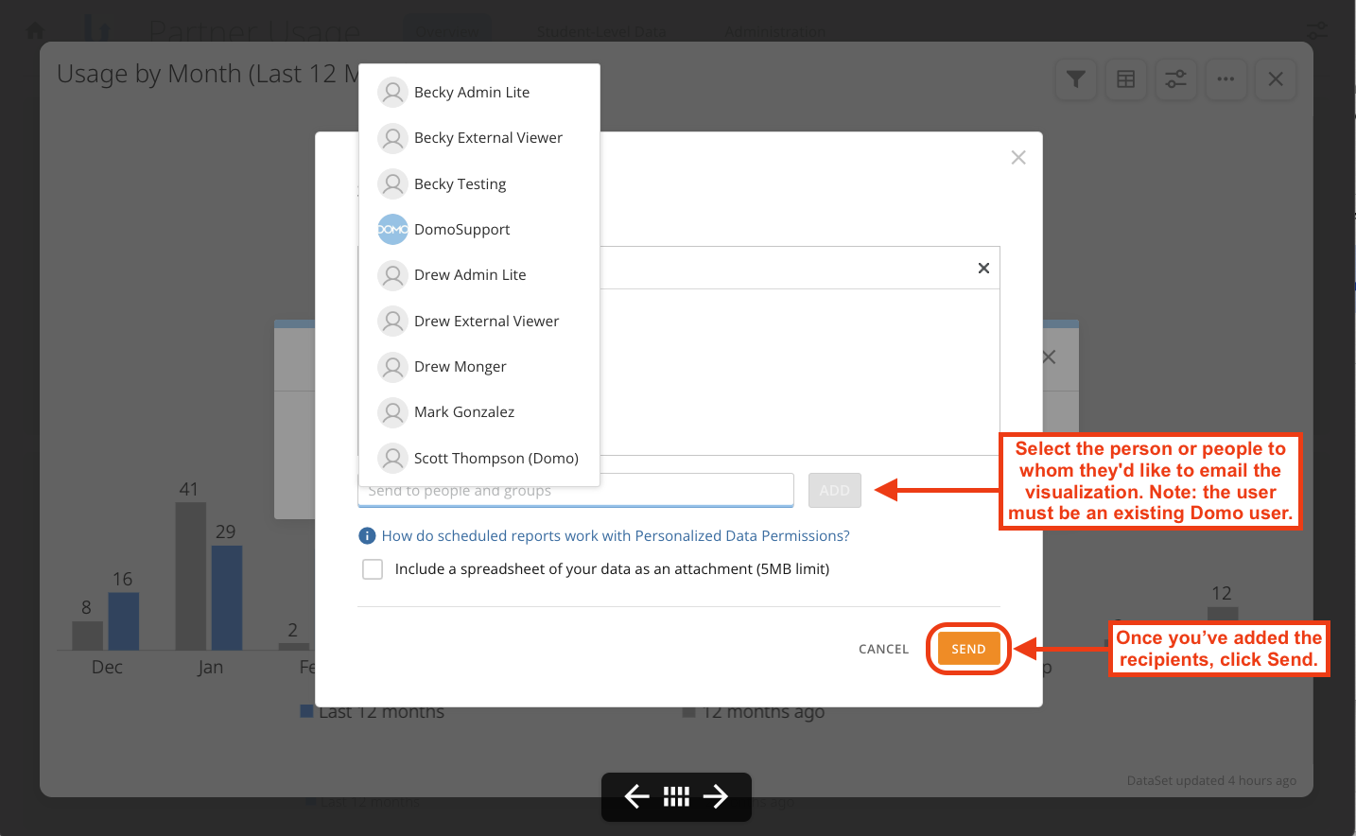Click the blue Dec bar labeled 16
This screenshot has width=1356, height=836.
(124, 621)
